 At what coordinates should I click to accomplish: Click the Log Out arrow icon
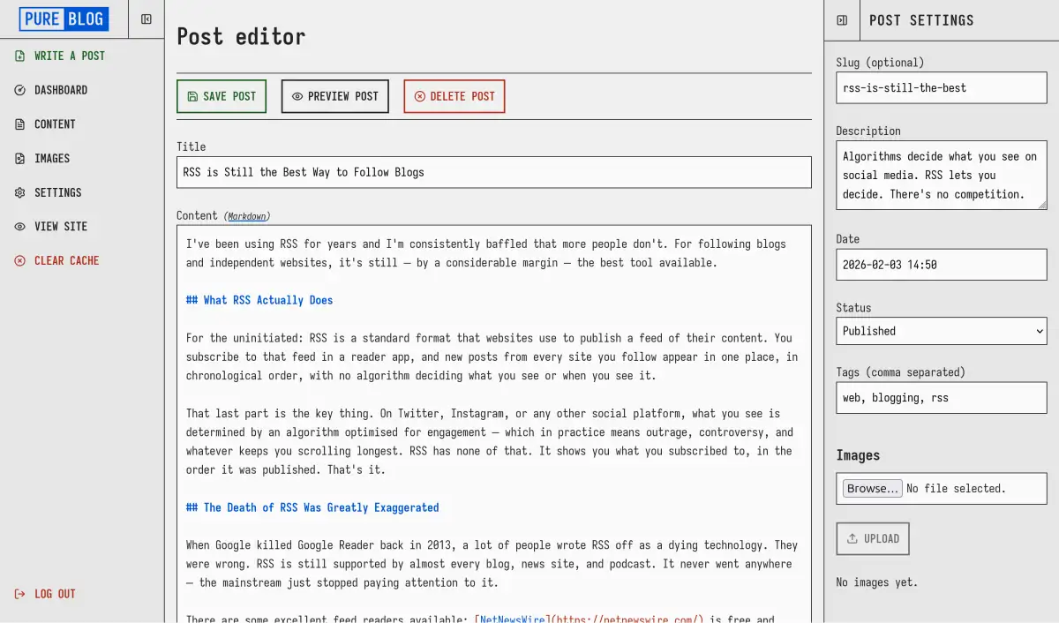click(19, 594)
